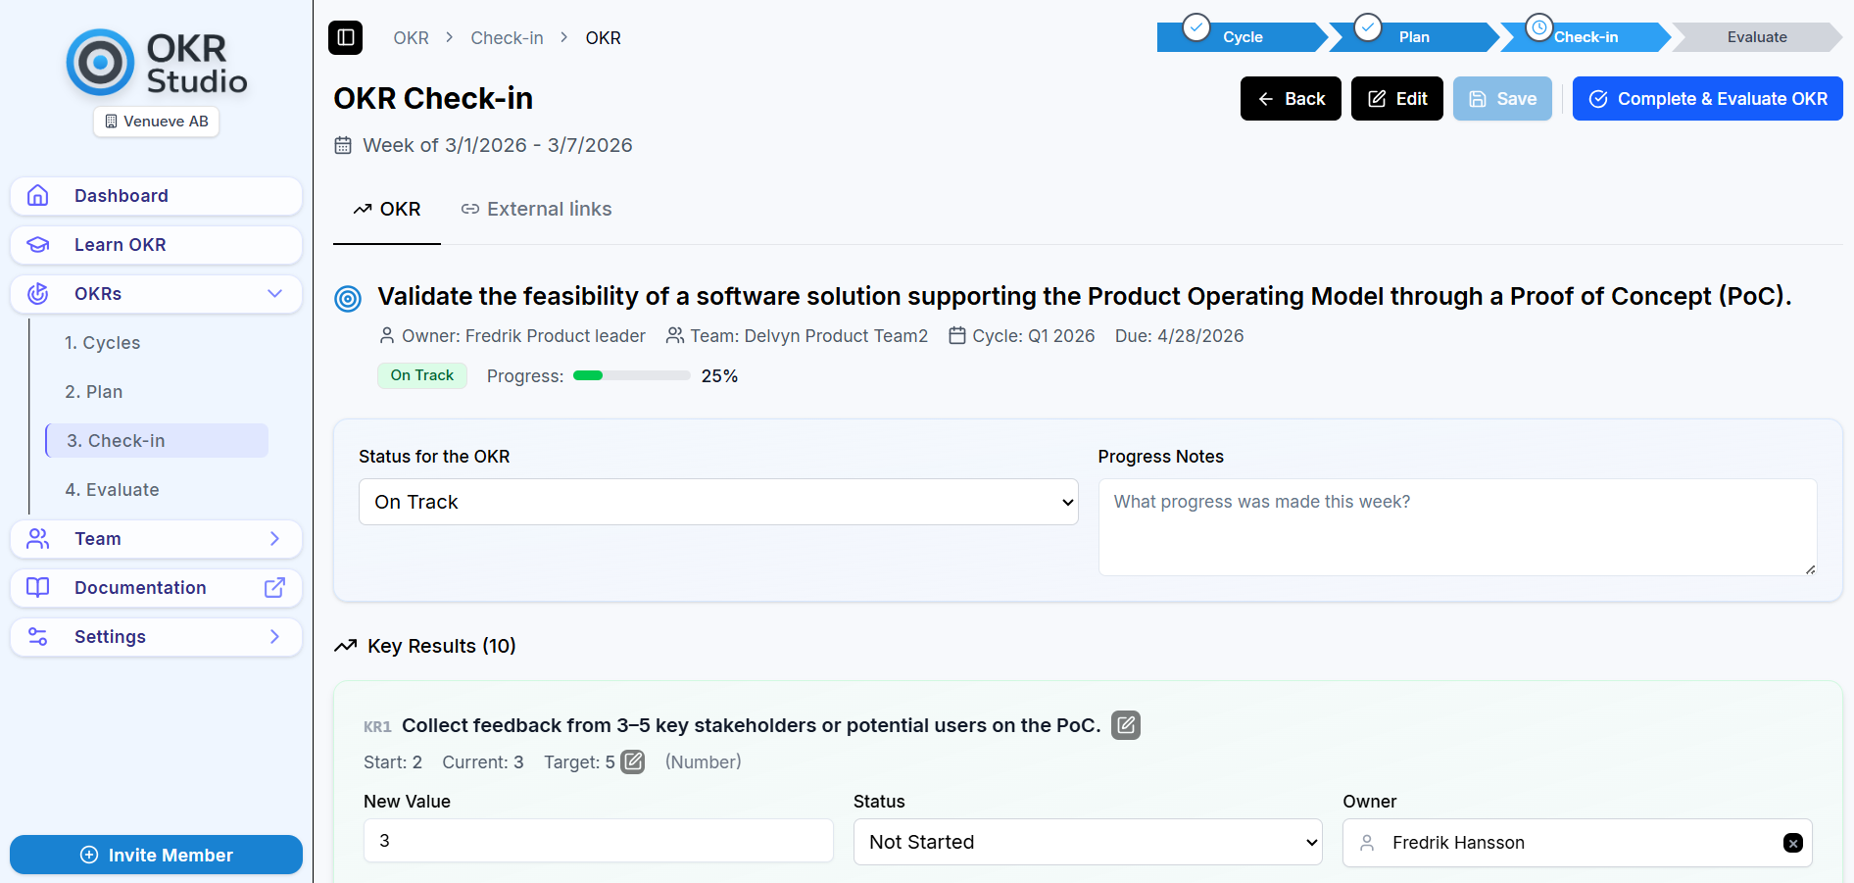Expand the Team sidebar section
The height and width of the screenshot is (883, 1854).
274,538
